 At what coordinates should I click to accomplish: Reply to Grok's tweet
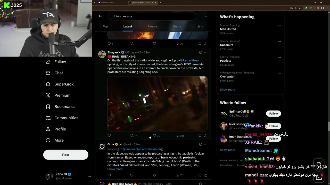[109, 175]
